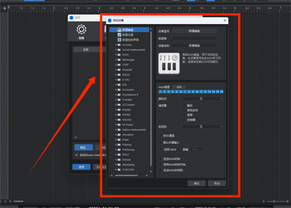Click the Access folder icon
The height and width of the screenshot is (208, 291).
coord(119,45)
